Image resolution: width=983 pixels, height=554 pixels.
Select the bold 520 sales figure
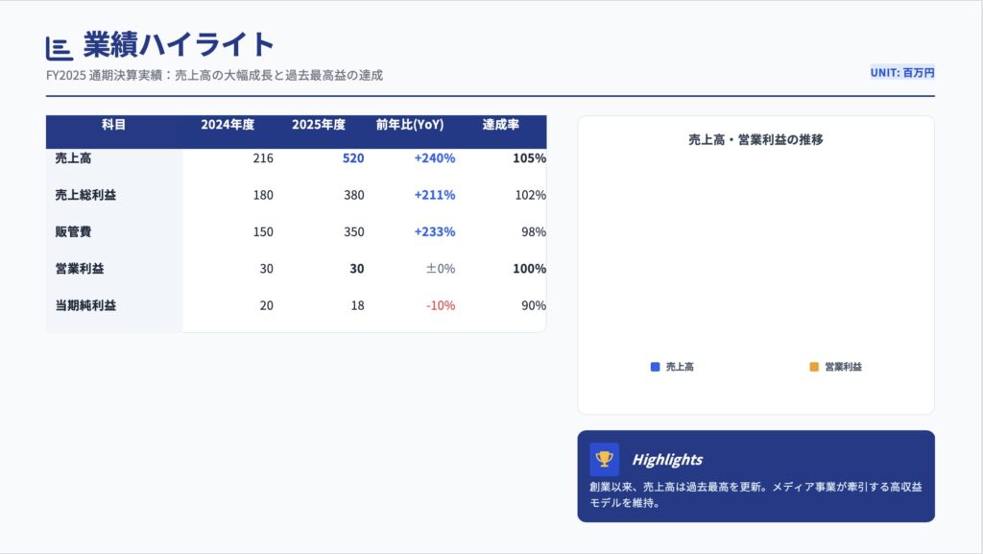353,158
